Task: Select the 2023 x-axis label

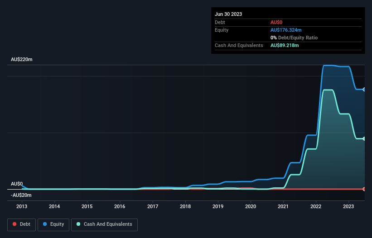Action: click(348, 206)
